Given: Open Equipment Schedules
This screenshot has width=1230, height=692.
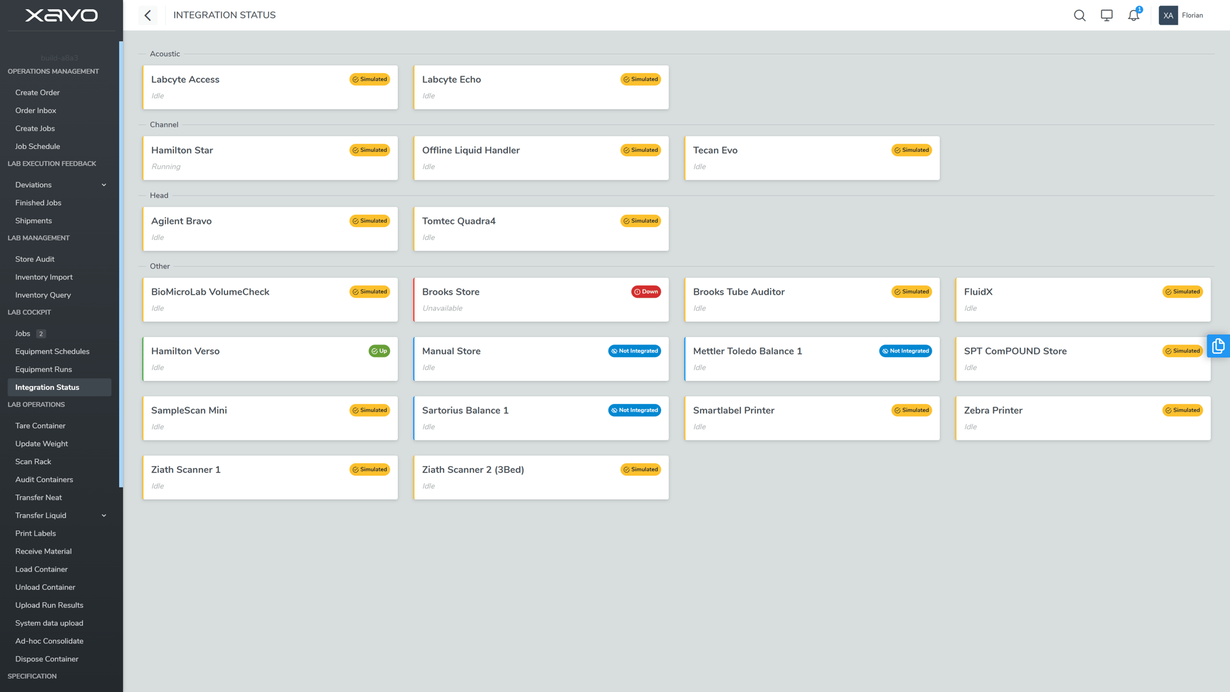Looking at the screenshot, I should pos(52,352).
